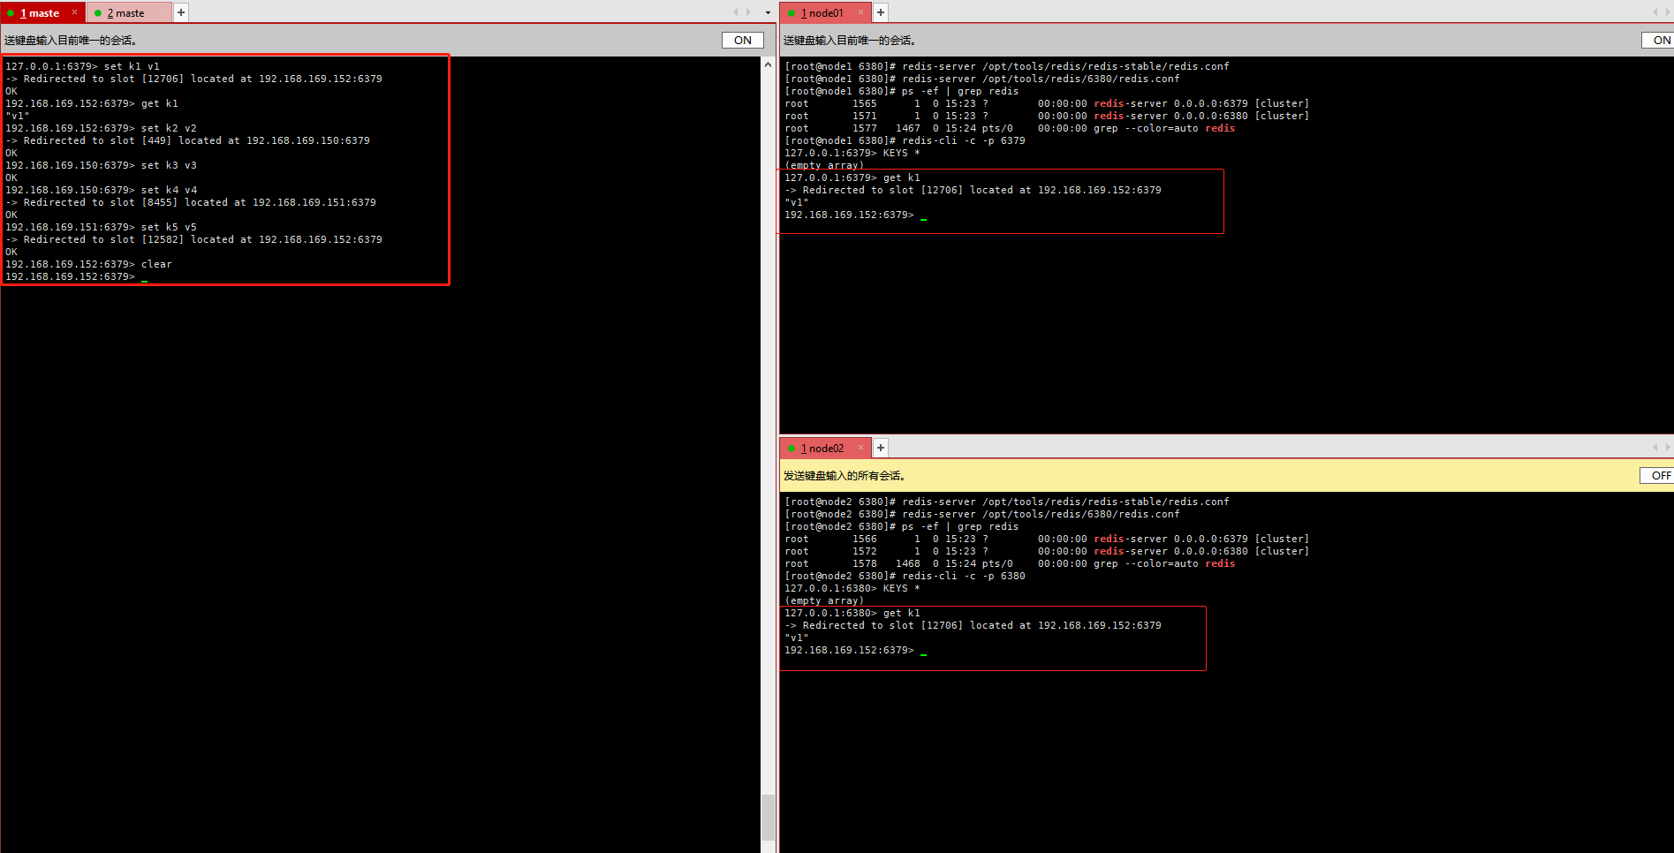Image resolution: width=1674 pixels, height=853 pixels.
Task: Open the tab list dropdown in master pane
Action: [x=768, y=12]
